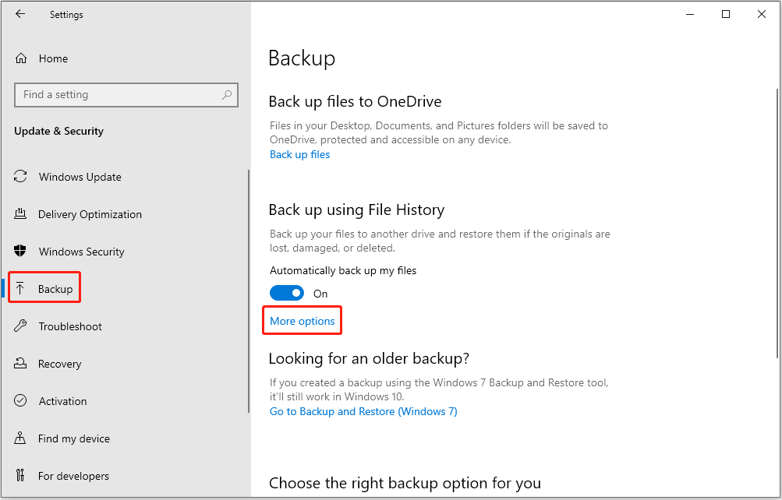Image resolution: width=782 pixels, height=500 pixels.
Task: Click the Troubleshoot wrench icon
Action: tap(20, 326)
